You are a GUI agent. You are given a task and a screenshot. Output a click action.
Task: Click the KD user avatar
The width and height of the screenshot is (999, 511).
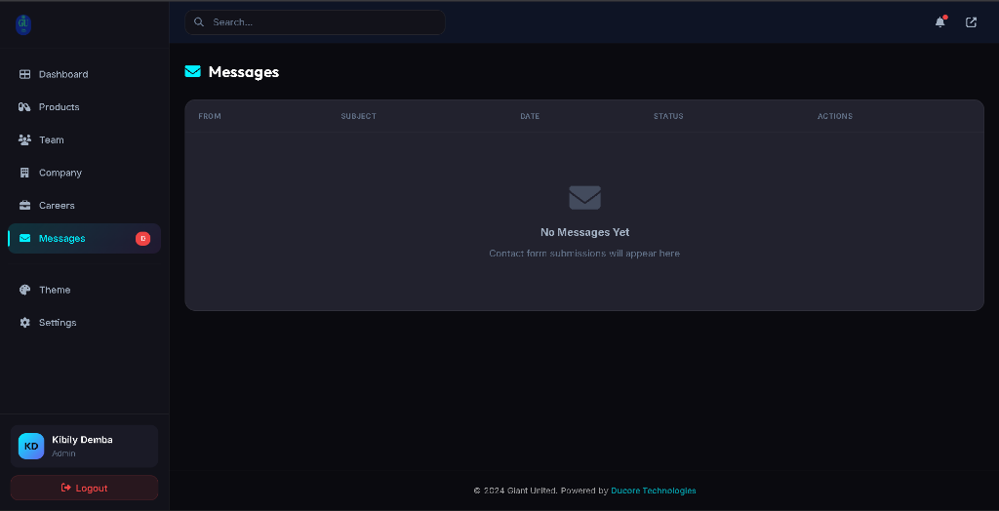coord(31,446)
